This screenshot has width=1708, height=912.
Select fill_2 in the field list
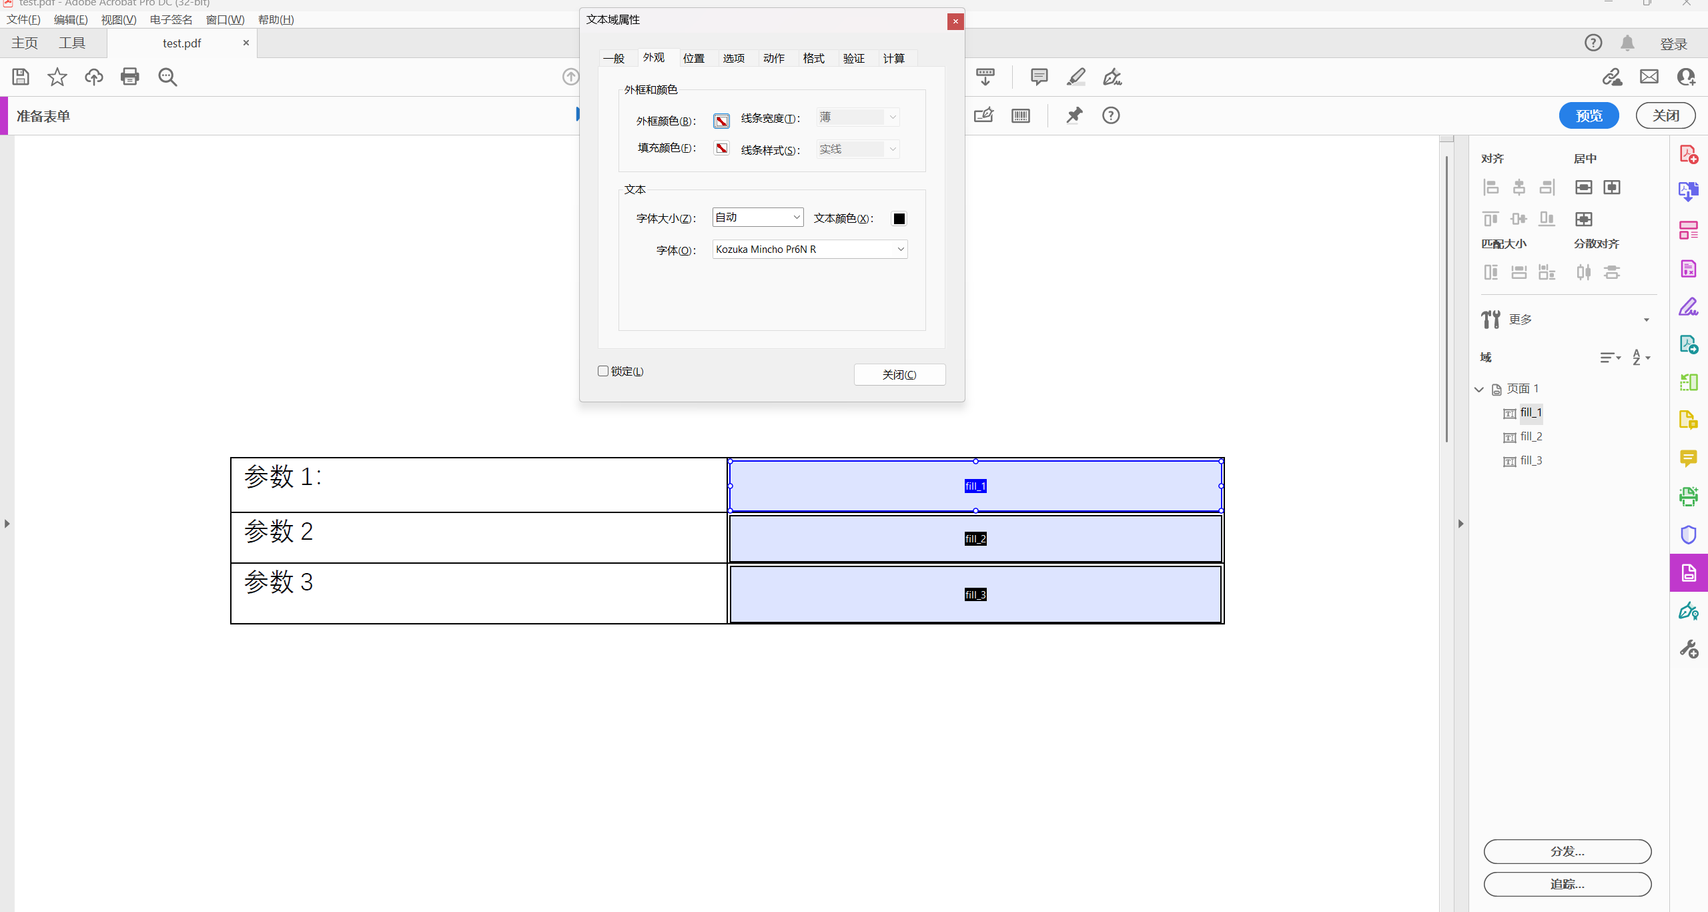click(x=1531, y=437)
